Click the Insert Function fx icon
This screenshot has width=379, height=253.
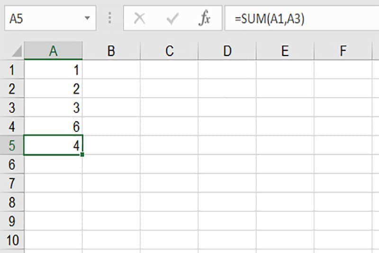pyautogui.click(x=204, y=19)
